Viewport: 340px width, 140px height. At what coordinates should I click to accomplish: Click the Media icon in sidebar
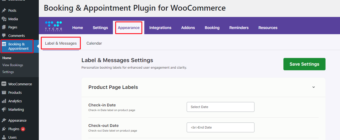(x=4, y=19)
